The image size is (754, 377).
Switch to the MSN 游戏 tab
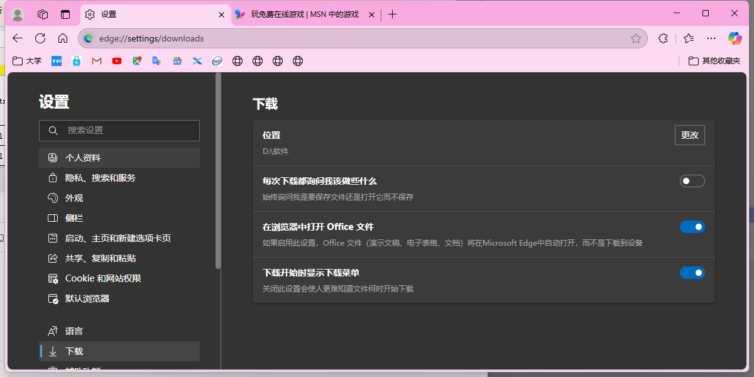click(x=298, y=14)
